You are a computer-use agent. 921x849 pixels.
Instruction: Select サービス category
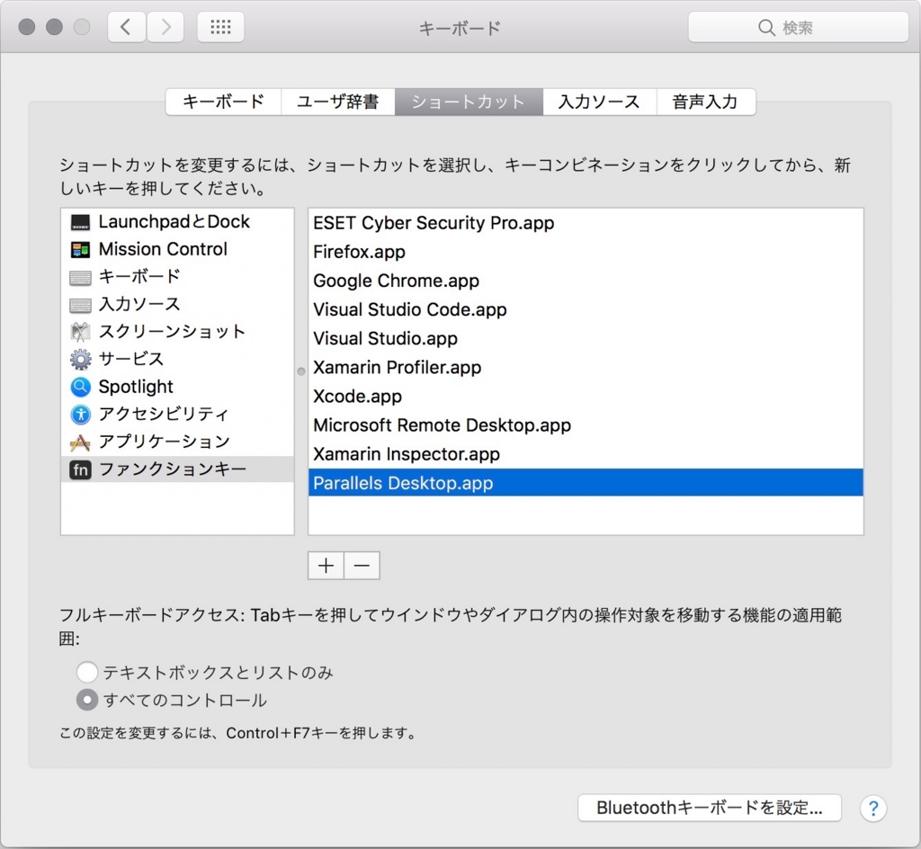coord(177,360)
